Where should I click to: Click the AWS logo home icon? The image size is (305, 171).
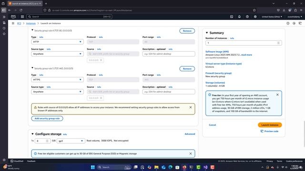(13, 17)
